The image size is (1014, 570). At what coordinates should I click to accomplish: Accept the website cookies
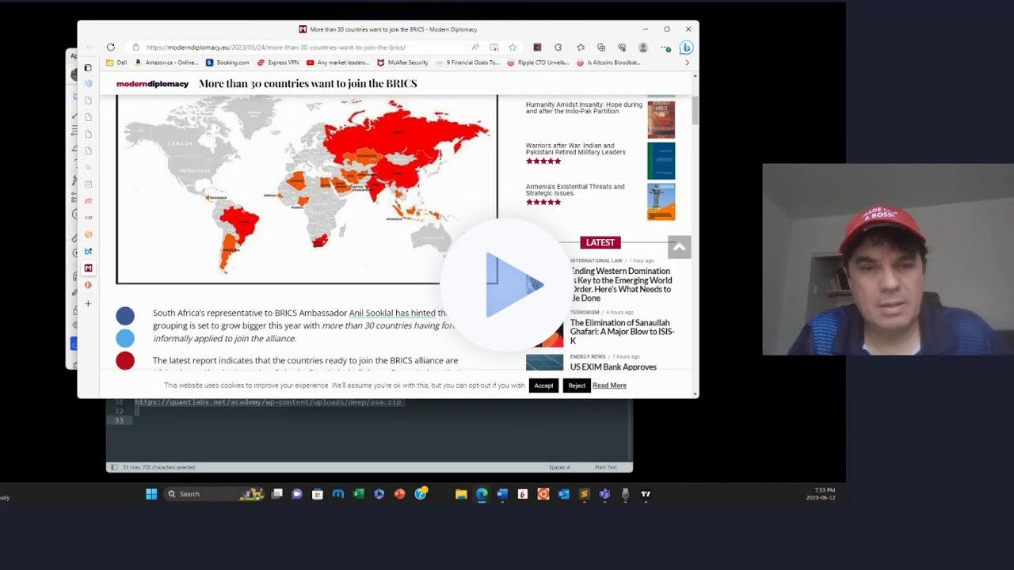(x=543, y=386)
